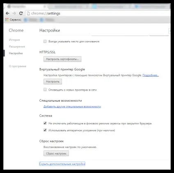This screenshot has width=174, height=173.
Task: Open История in the Chrome sidebar
Action: coord(14,40)
